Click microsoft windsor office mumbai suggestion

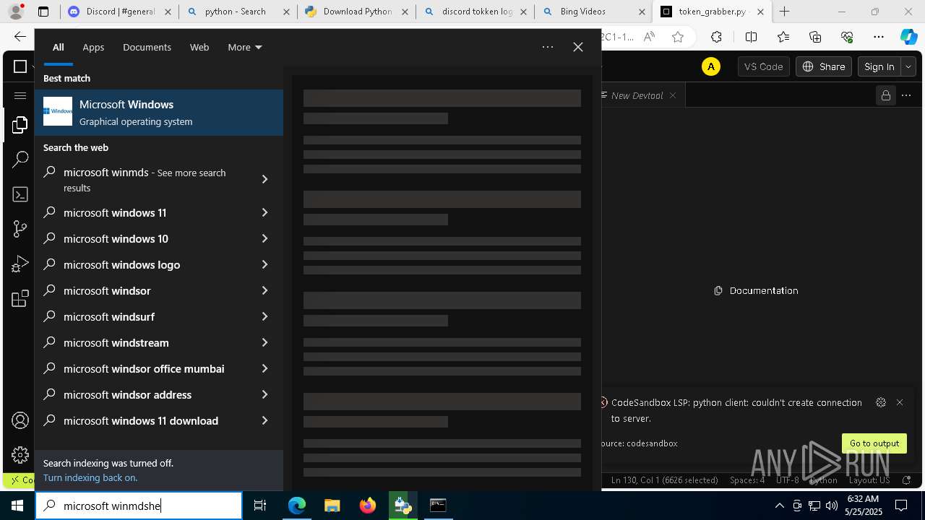point(159,368)
